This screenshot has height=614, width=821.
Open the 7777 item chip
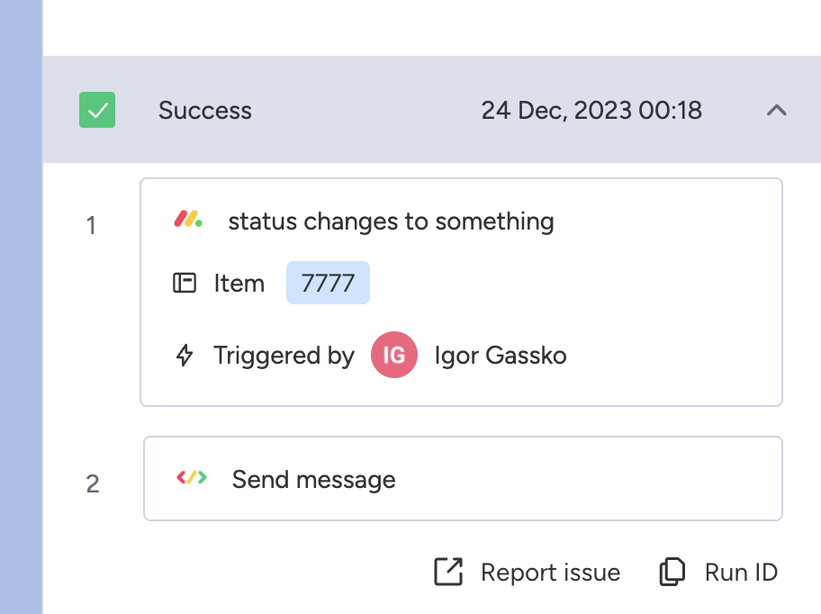328,283
